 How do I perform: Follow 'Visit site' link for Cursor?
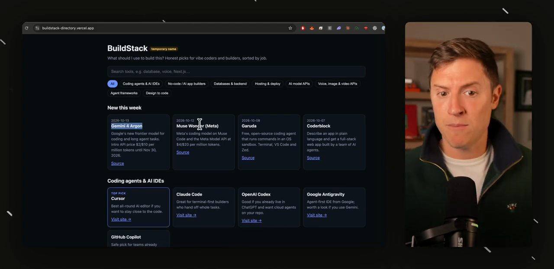121,219
